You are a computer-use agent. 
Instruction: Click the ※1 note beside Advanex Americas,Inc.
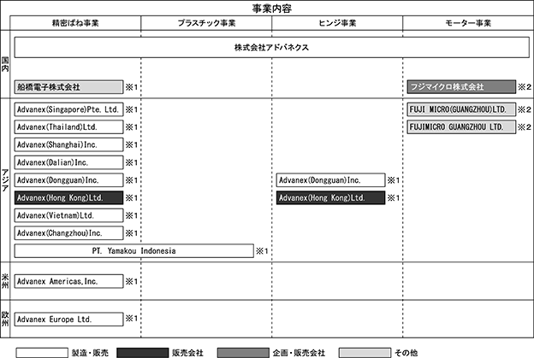click(132, 281)
